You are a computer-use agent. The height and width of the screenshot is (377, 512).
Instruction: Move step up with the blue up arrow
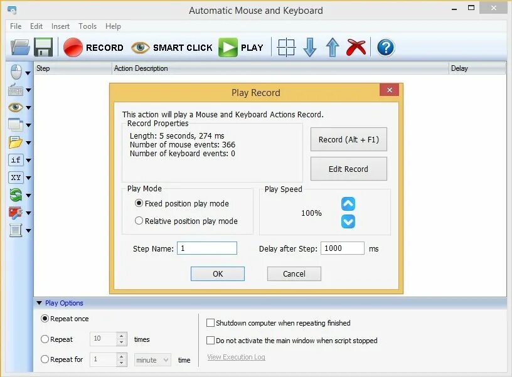[333, 48]
